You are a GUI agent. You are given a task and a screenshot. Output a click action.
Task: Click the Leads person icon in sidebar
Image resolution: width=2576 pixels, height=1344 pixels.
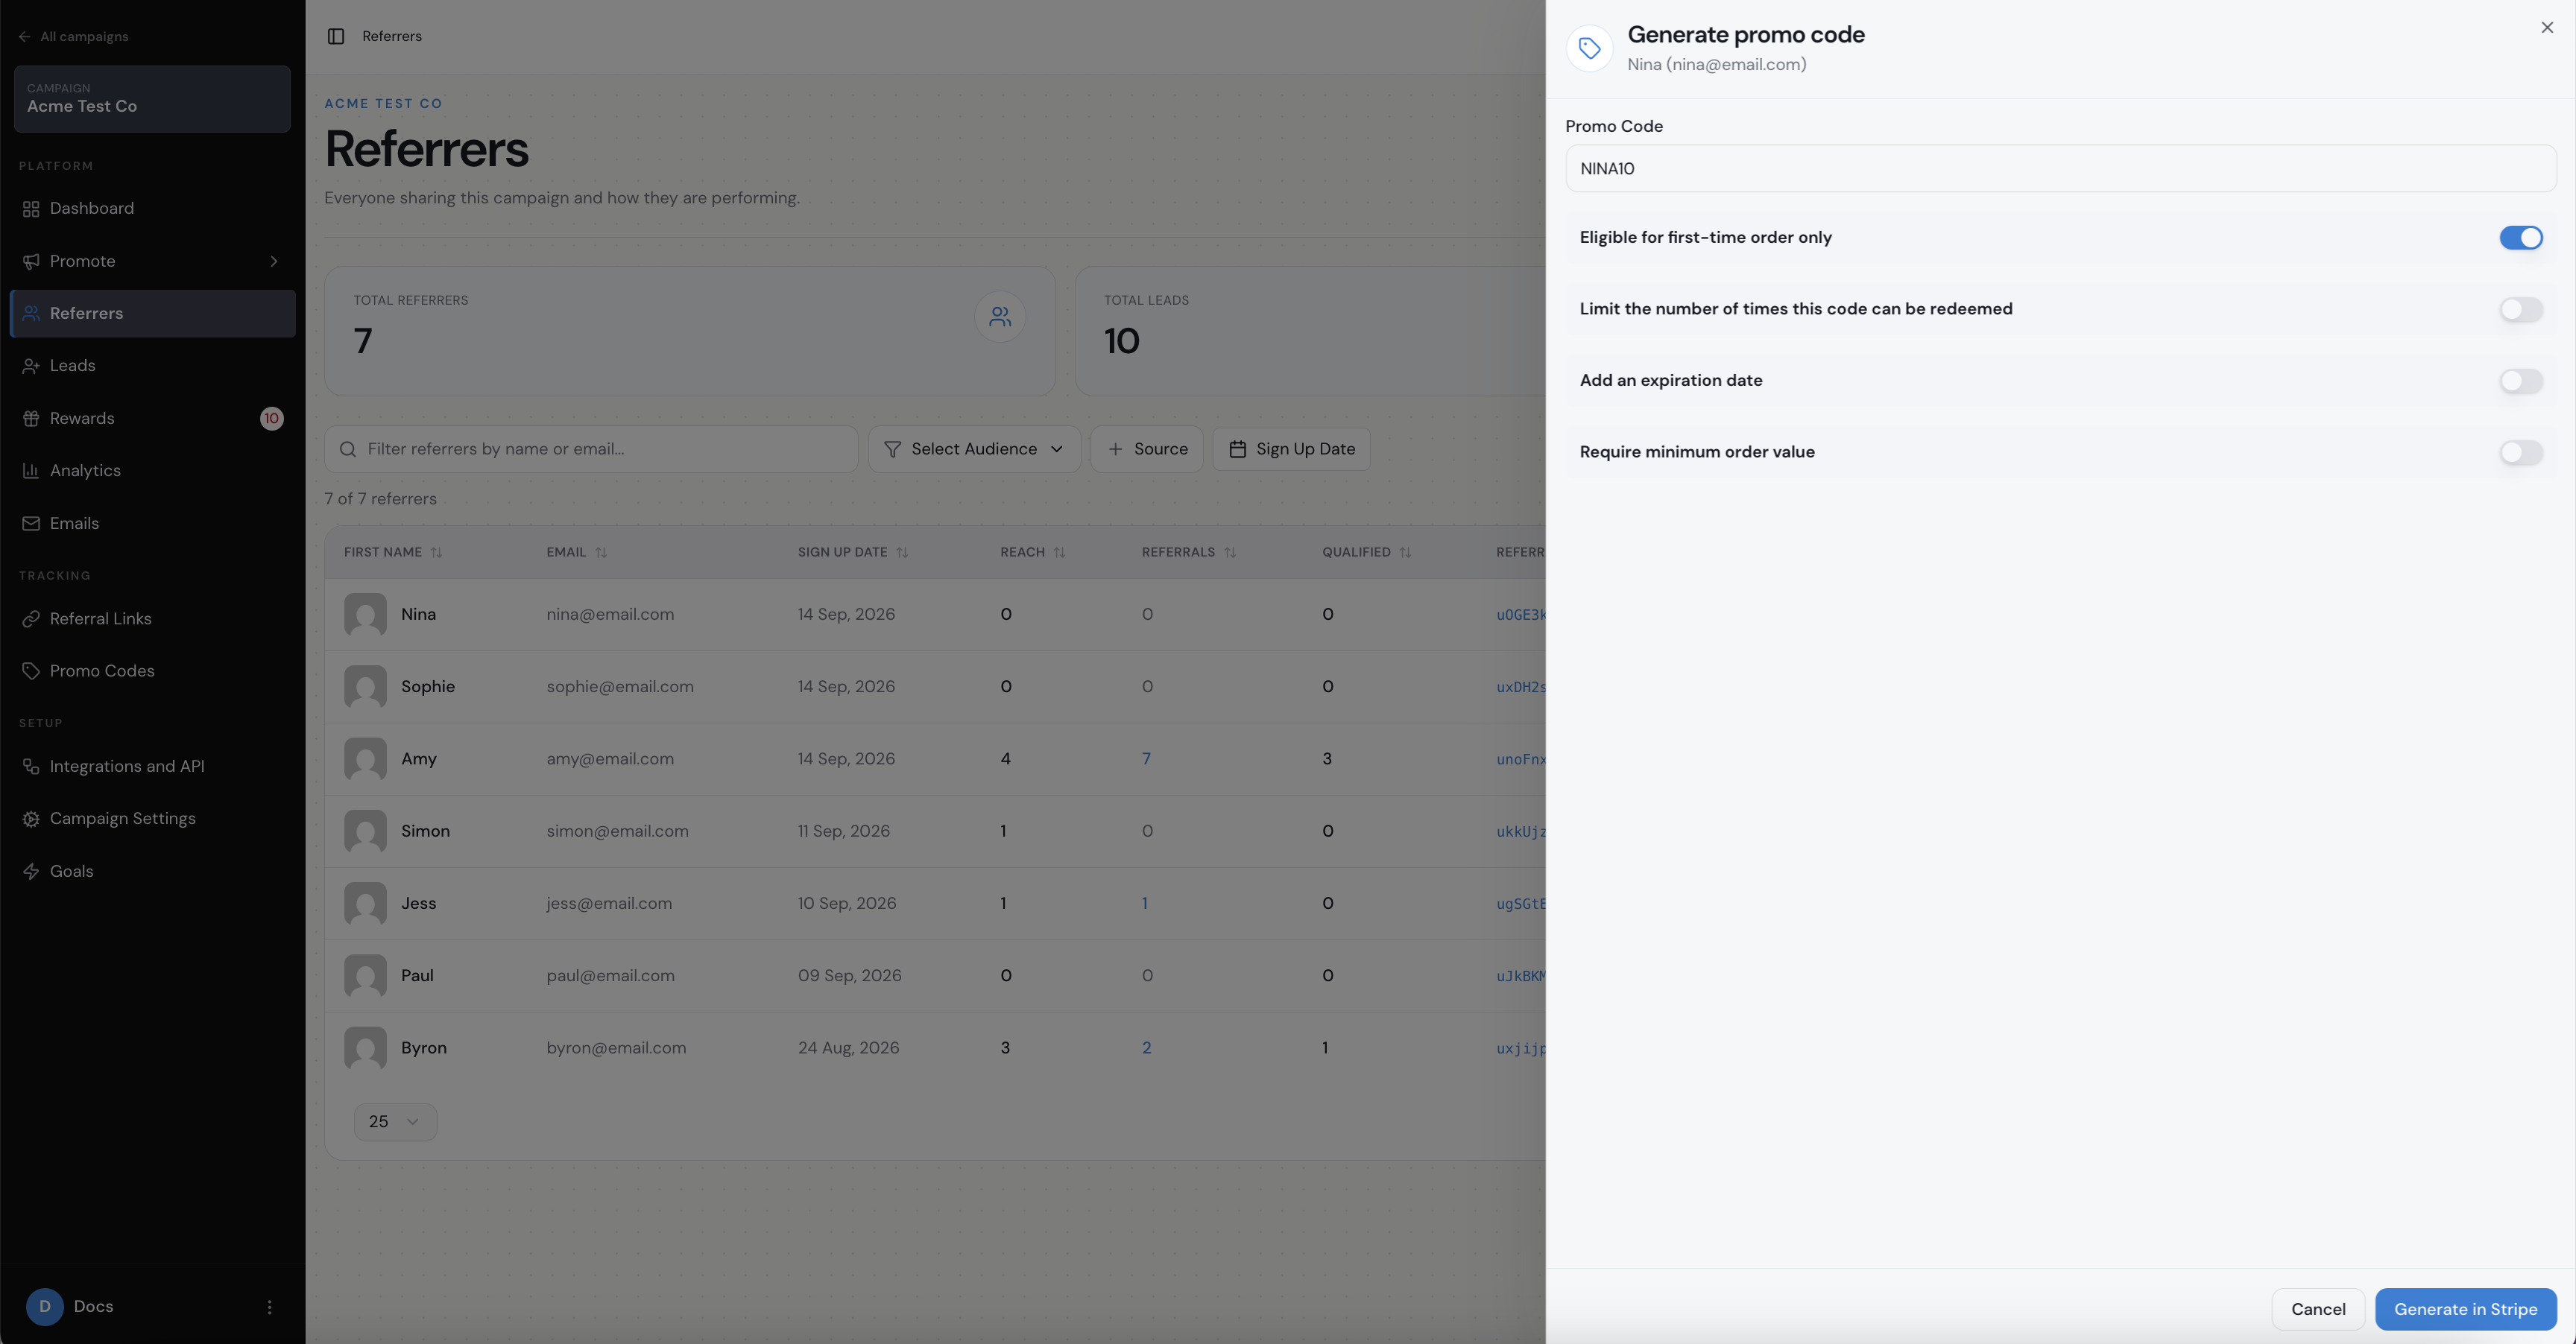tap(31, 366)
